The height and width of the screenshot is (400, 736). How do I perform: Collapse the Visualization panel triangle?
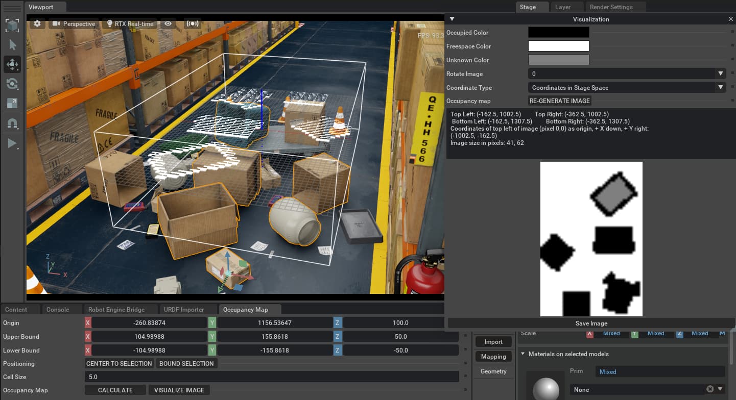coord(452,18)
